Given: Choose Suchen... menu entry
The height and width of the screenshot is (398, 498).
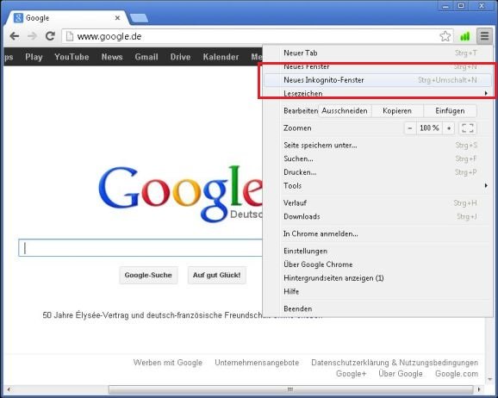Looking at the screenshot, I should (x=378, y=159).
